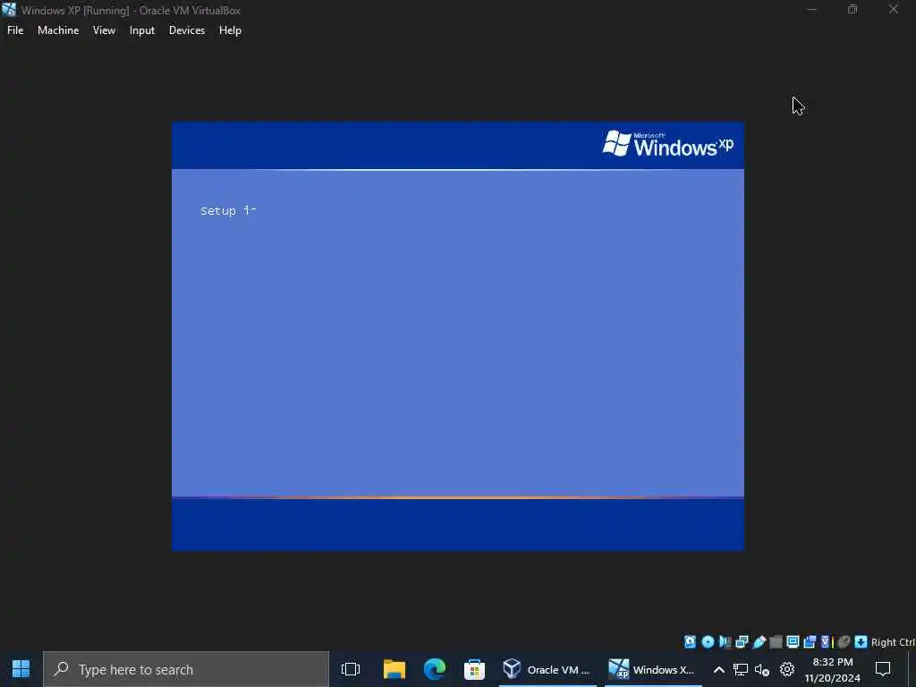
Task: Click the audio indicator in VirtualBox status bar
Action: pos(725,642)
